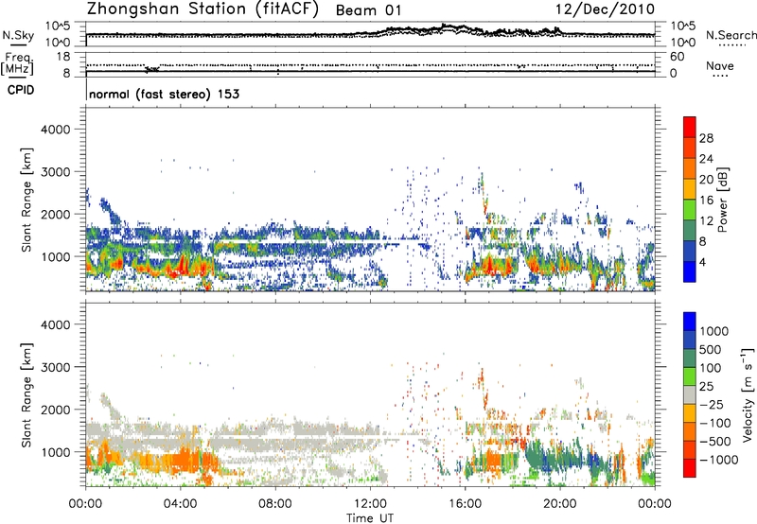Click the '−1000' label on Velocity colorbar

tap(719, 460)
